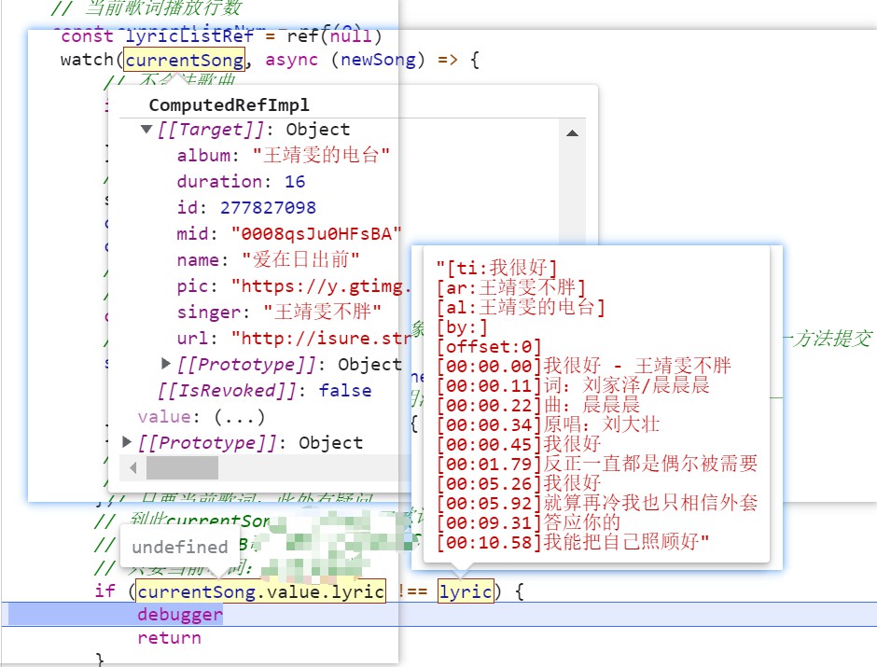Click [[IsRevoked]]: false row
This screenshot has height=667, width=877.
(265, 390)
